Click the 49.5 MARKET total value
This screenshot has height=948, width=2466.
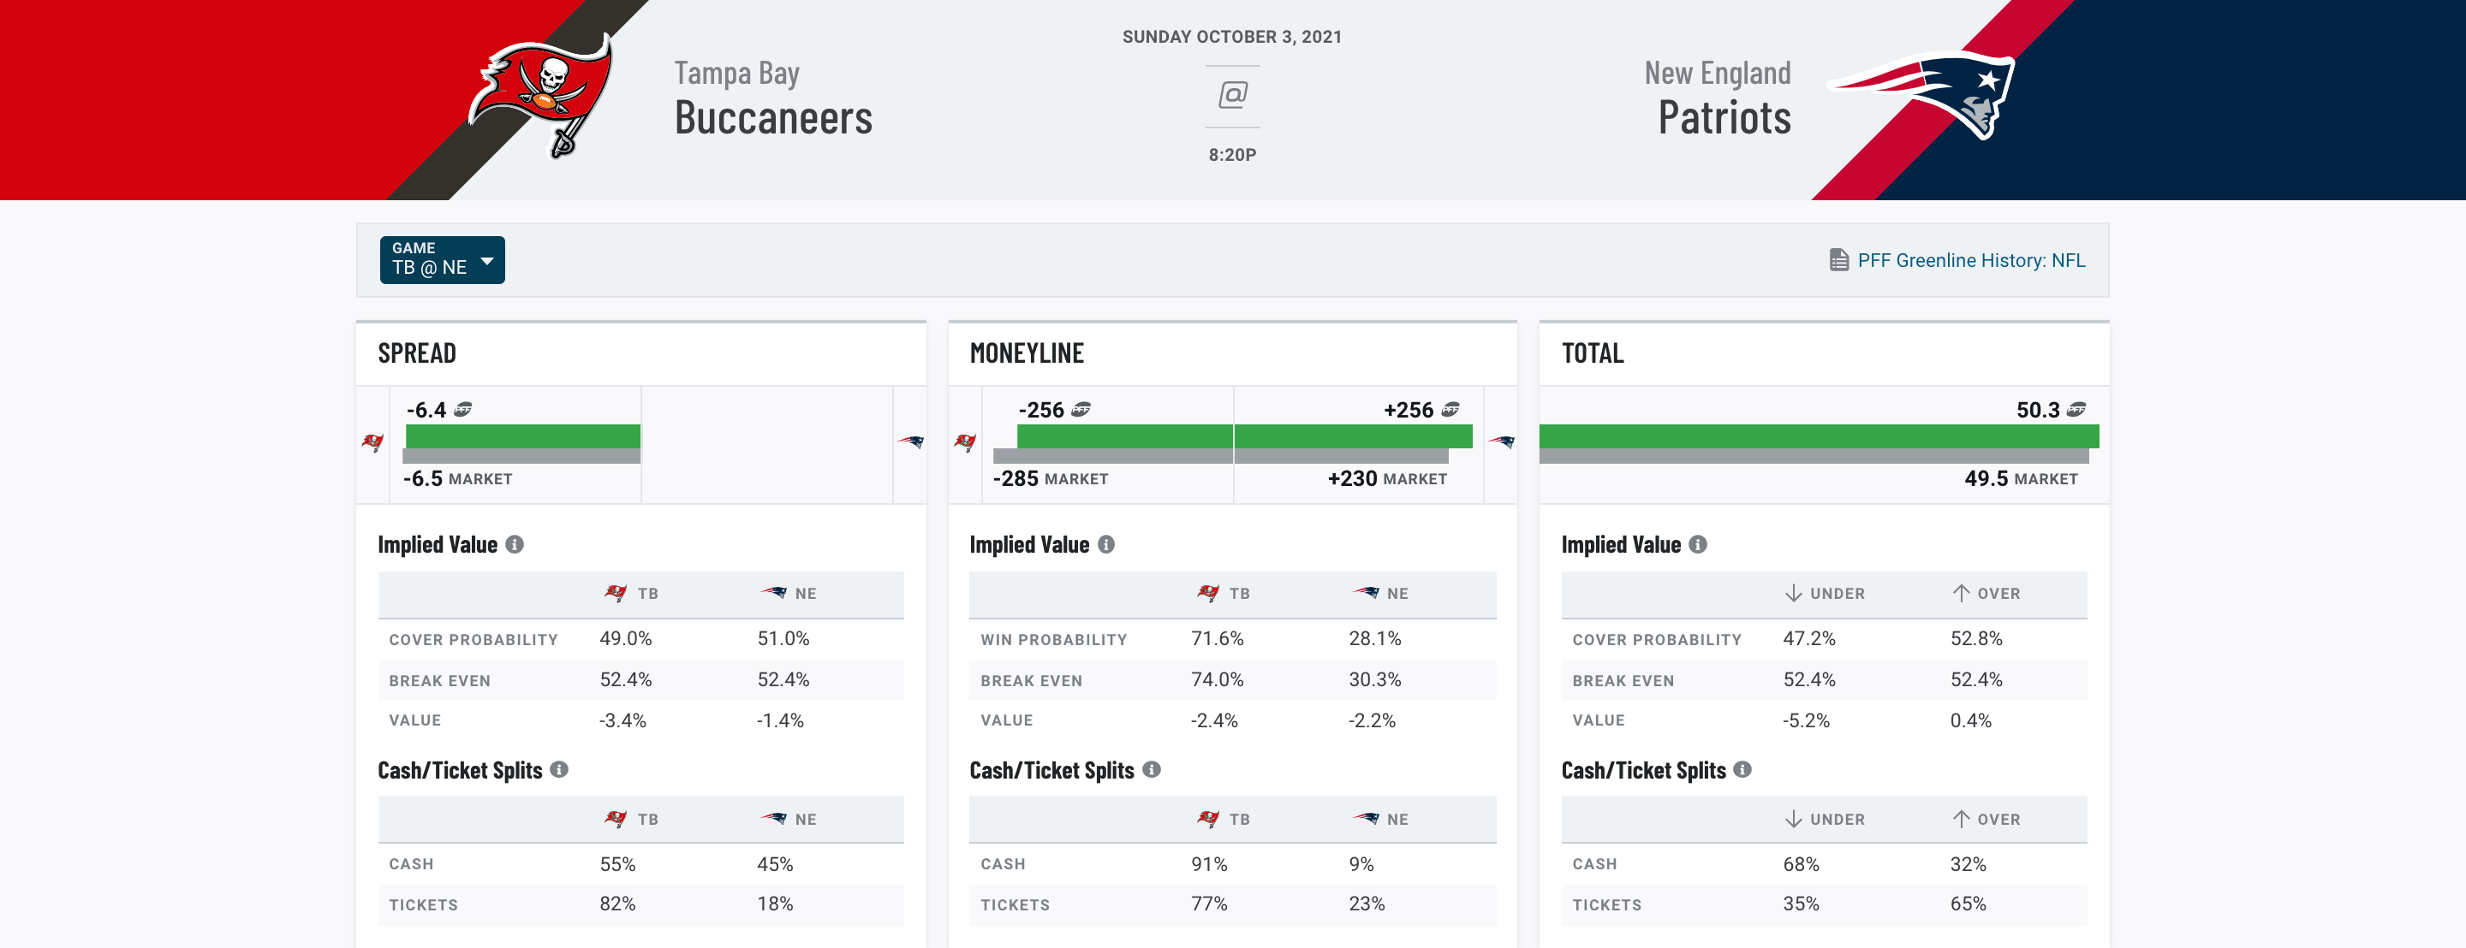2021,478
